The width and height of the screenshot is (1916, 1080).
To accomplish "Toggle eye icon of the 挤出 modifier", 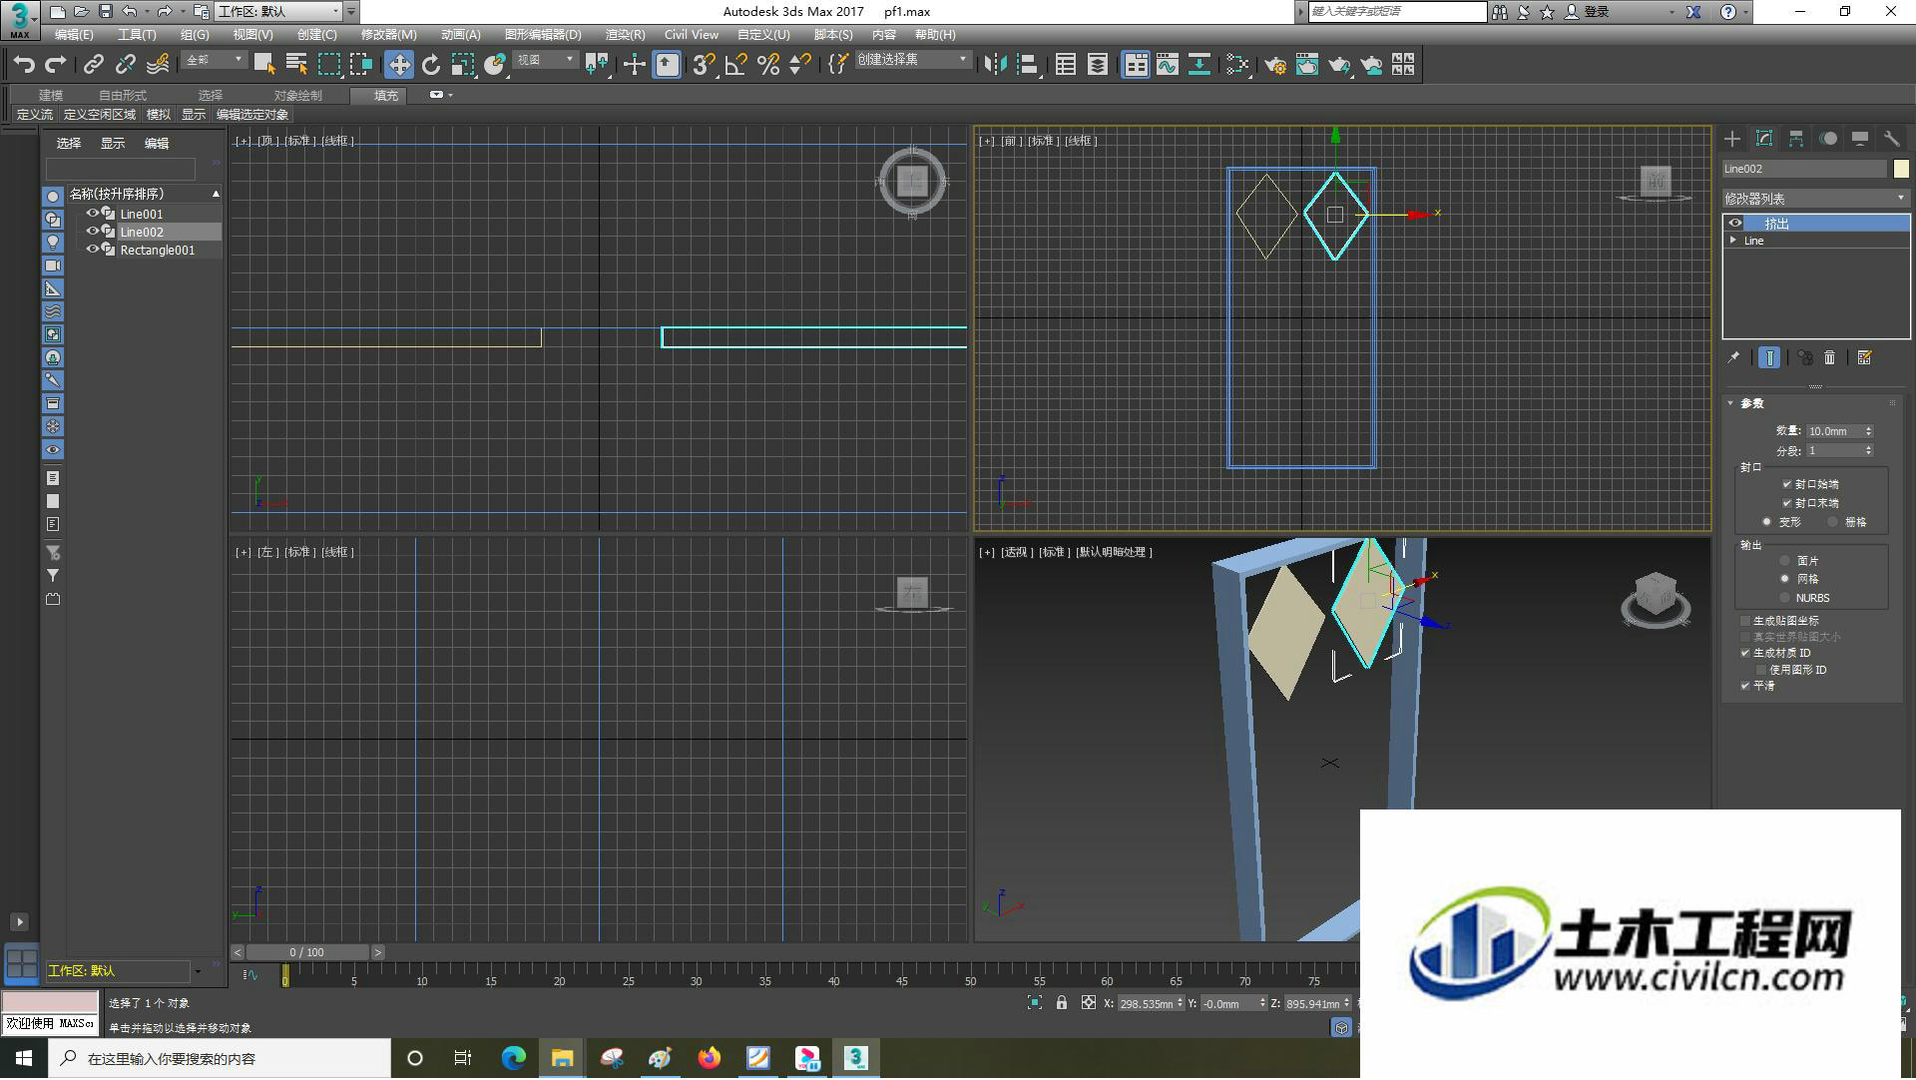I will click(x=1735, y=224).
